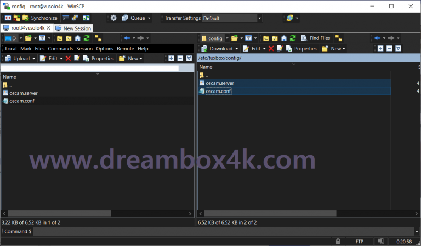Viewport: 421px width, 246px height.
Task: Click remote panel Back arrow
Action: point(377,38)
